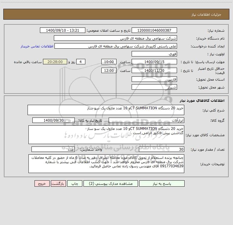Click the announcement date field 1400/09/10 - 13:21
Image resolution: width=233 pixels, height=225 pixels.
pyautogui.click(x=63, y=30)
